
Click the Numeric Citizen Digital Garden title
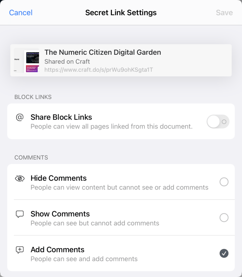(103, 52)
